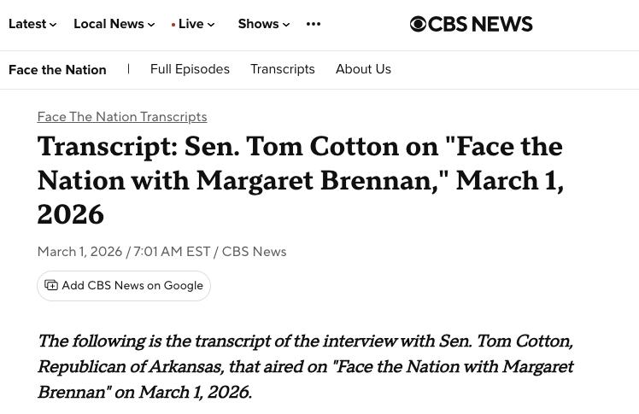Click the CBS News wordmark text
639x414 pixels.
[x=481, y=25]
